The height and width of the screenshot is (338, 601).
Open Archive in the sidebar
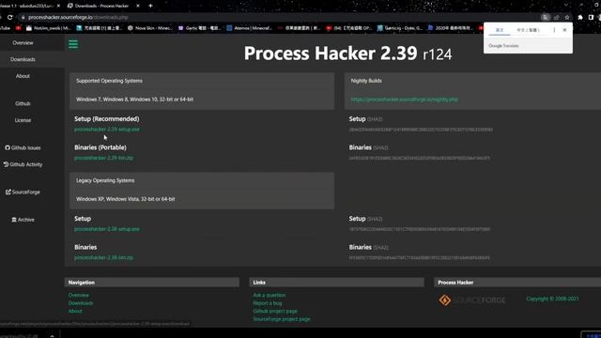pyautogui.click(x=23, y=220)
